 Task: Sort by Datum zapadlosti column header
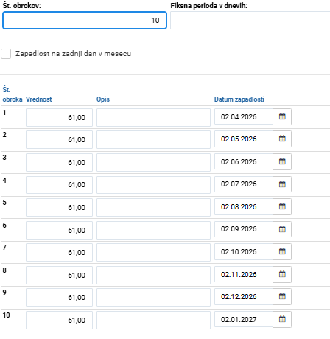tap(239, 99)
